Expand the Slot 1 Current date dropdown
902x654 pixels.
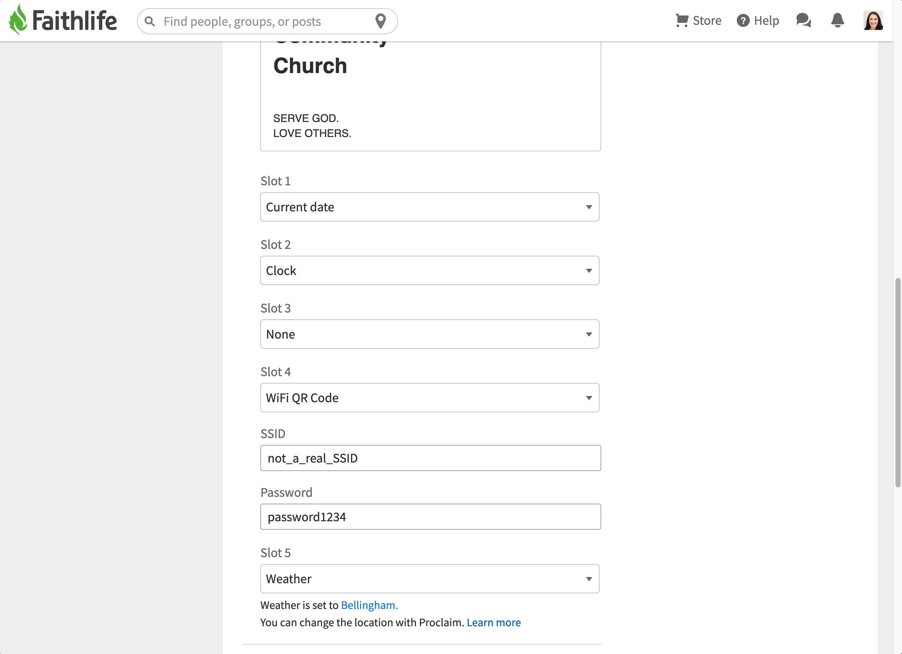tap(430, 207)
